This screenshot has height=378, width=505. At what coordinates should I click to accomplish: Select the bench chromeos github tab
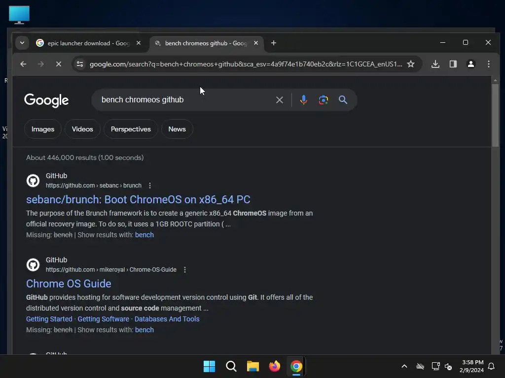click(206, 43)
